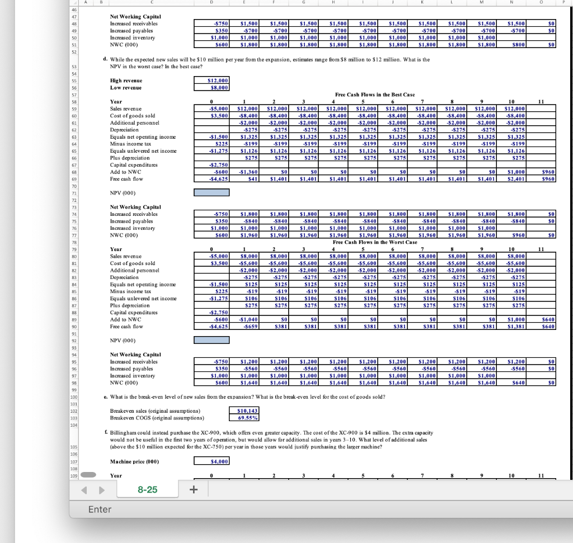Click best case year 0 income tax $225
The image size is (573, 543).
click(x=212, y=144)
